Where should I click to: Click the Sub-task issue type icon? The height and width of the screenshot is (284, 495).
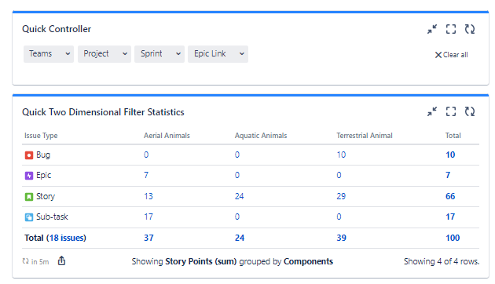[x=29, y=217]
